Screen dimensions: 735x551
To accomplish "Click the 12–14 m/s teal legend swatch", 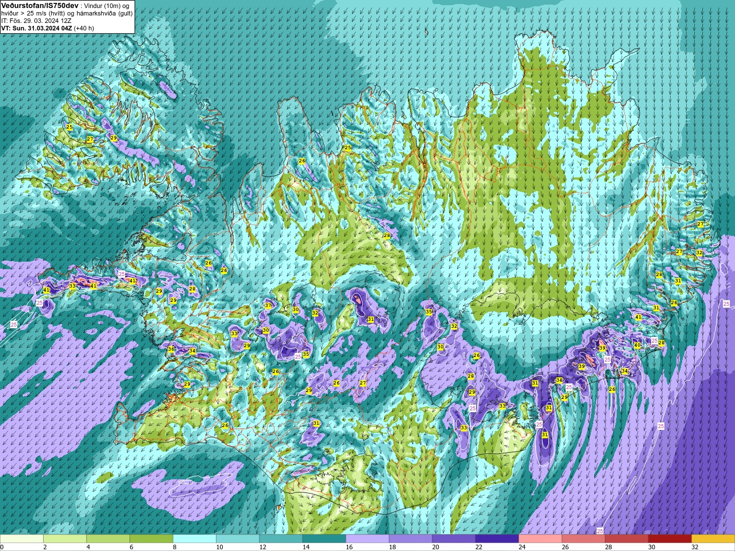I will tap(281, 539).
